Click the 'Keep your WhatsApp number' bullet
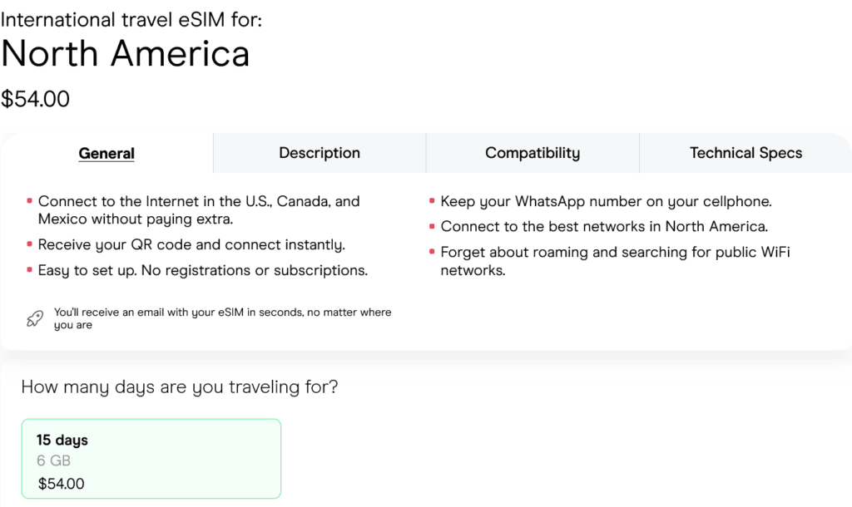 click(606, 201)
